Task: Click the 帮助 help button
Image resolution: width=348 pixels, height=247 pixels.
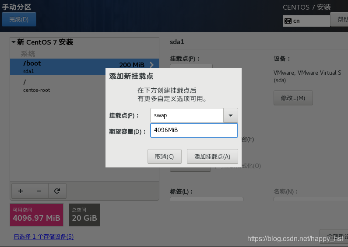Action: coord(340,19)
